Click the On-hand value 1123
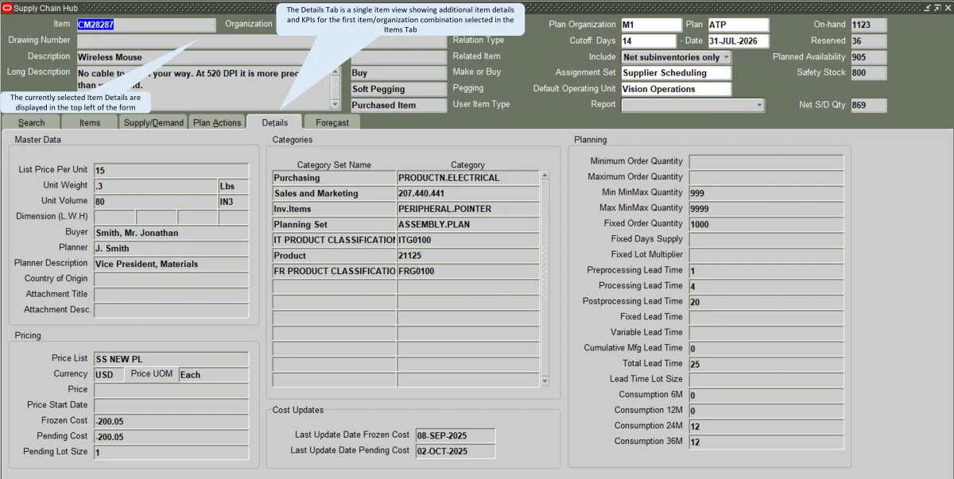The image size is (954, 479). click(868, 25)
